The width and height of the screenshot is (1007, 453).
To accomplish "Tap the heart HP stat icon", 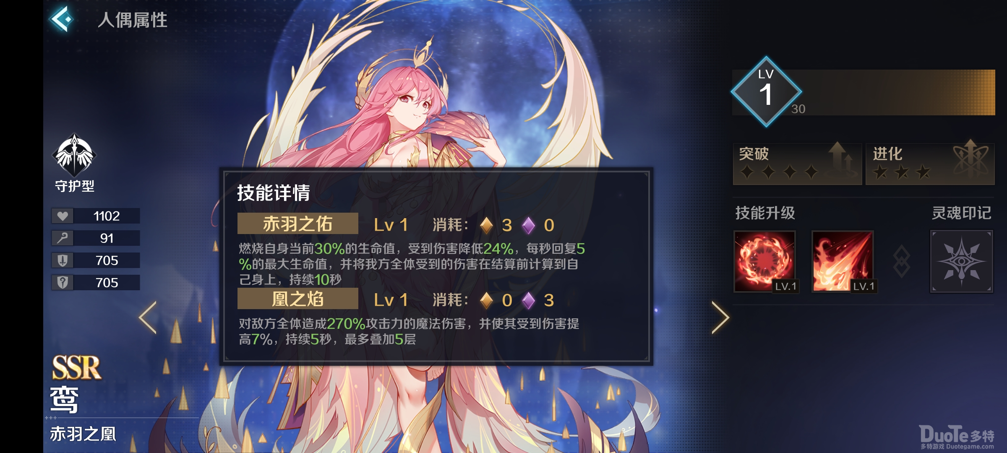I will click(63, 216).
